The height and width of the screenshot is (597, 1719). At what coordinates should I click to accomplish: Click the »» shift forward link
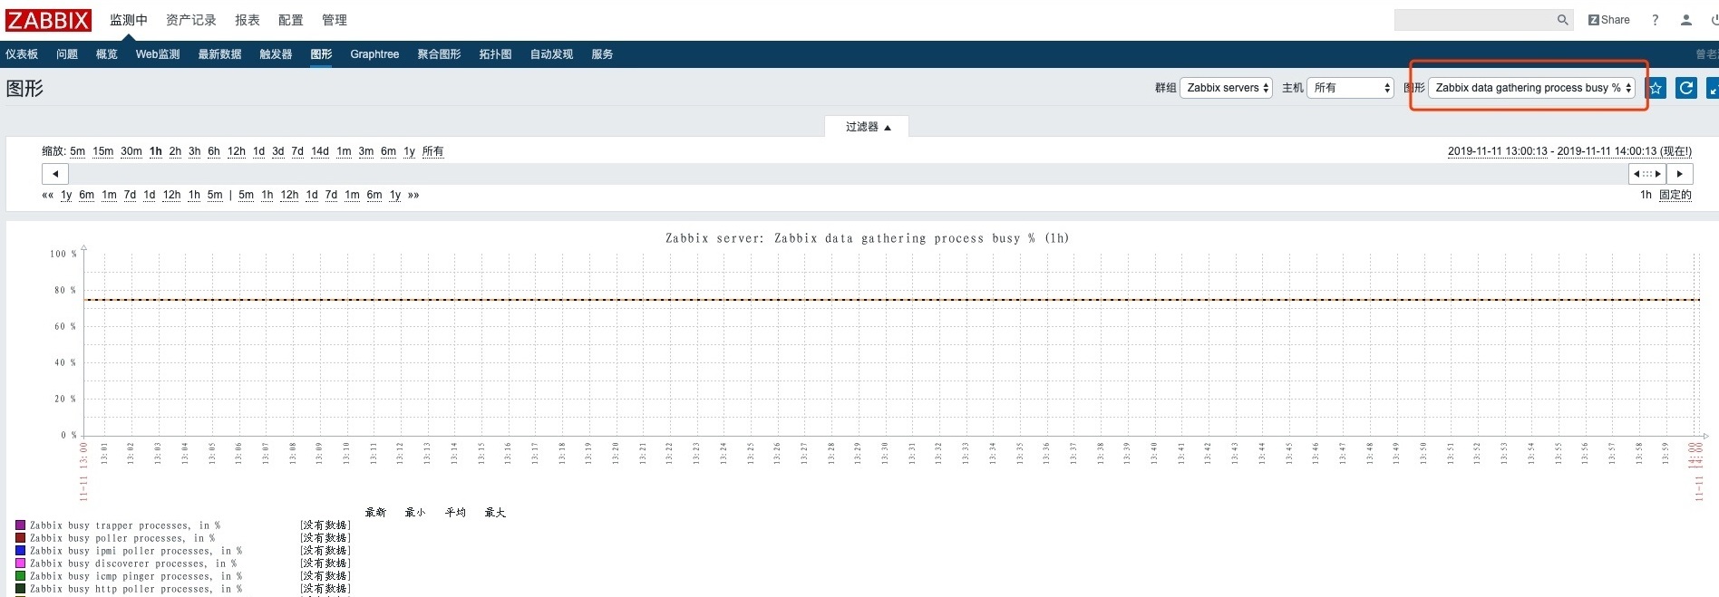click(413, 195)
